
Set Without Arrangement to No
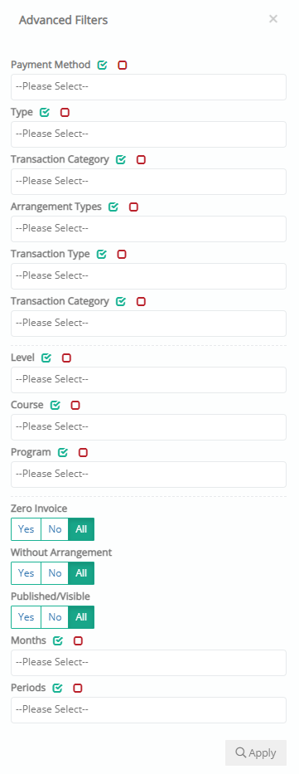tap(55, 573)
